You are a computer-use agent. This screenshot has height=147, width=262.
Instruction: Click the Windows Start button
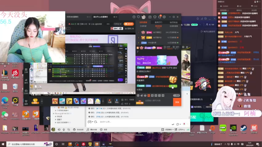(x=3, y=144)
